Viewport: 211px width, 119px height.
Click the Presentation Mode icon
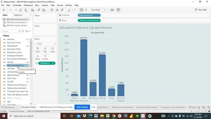tap(118, 10)
